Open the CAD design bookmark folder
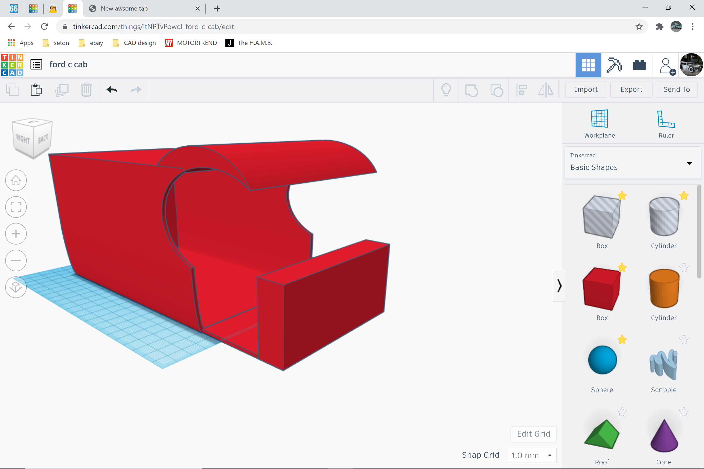 point(134,43)
